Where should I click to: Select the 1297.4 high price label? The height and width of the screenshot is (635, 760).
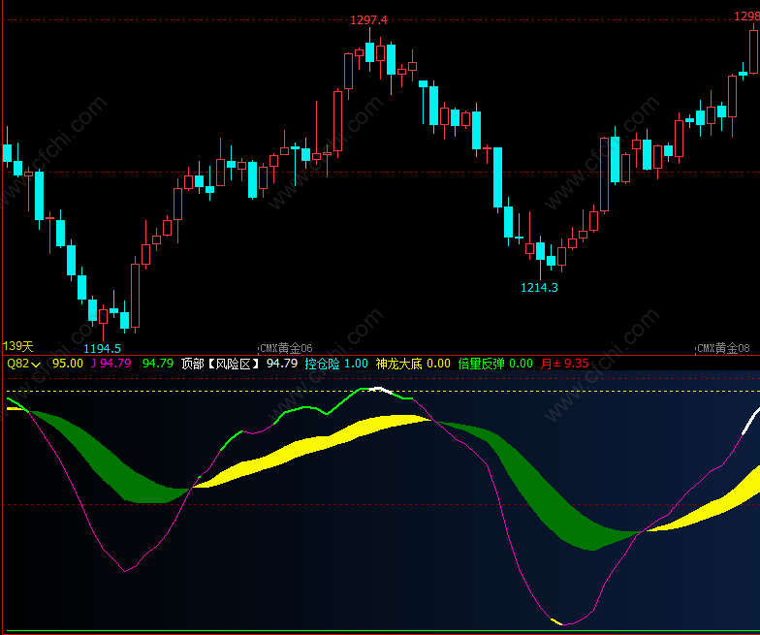coord(368,19)
